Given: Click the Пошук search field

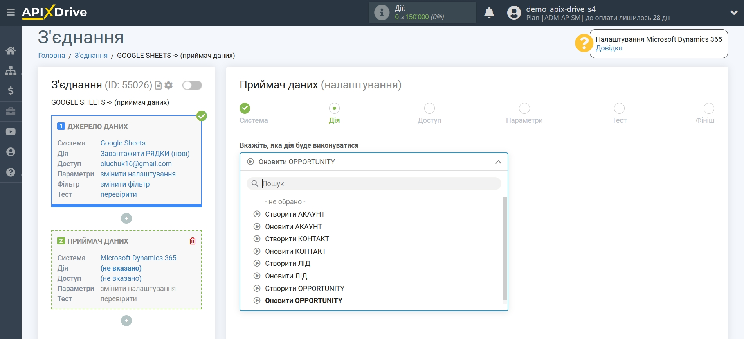Looking at the screenshot, I should [x=374, y=184].
